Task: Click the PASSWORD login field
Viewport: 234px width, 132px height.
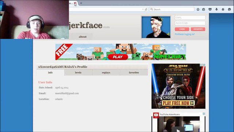Action: pos(190,23)
